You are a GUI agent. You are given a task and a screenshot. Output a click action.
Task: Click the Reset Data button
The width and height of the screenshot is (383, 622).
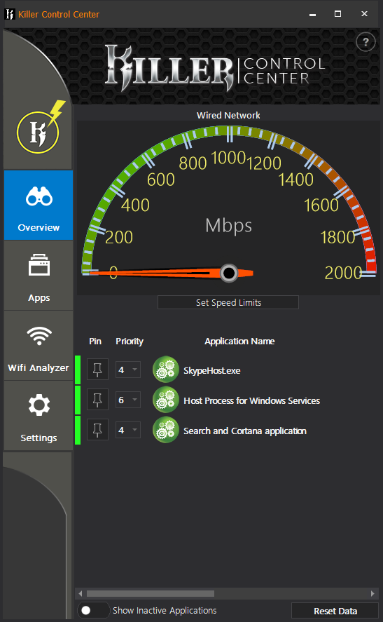pyautogui.click(x=335, y=611)
